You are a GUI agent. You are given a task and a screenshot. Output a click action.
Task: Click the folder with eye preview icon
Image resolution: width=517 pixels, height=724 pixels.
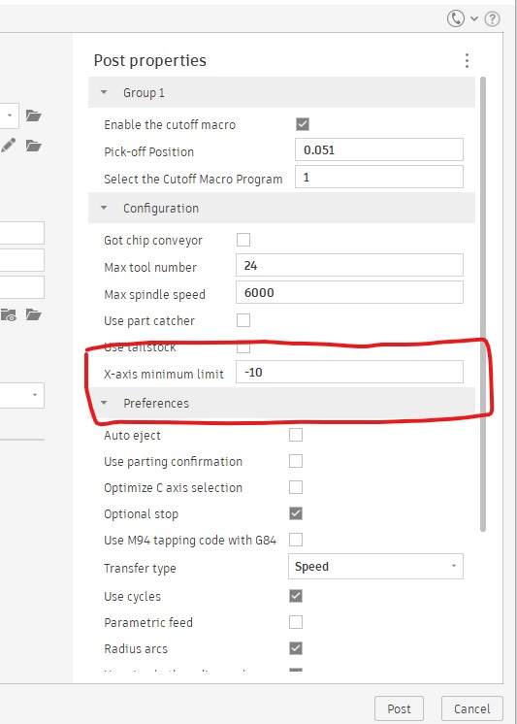9,315
